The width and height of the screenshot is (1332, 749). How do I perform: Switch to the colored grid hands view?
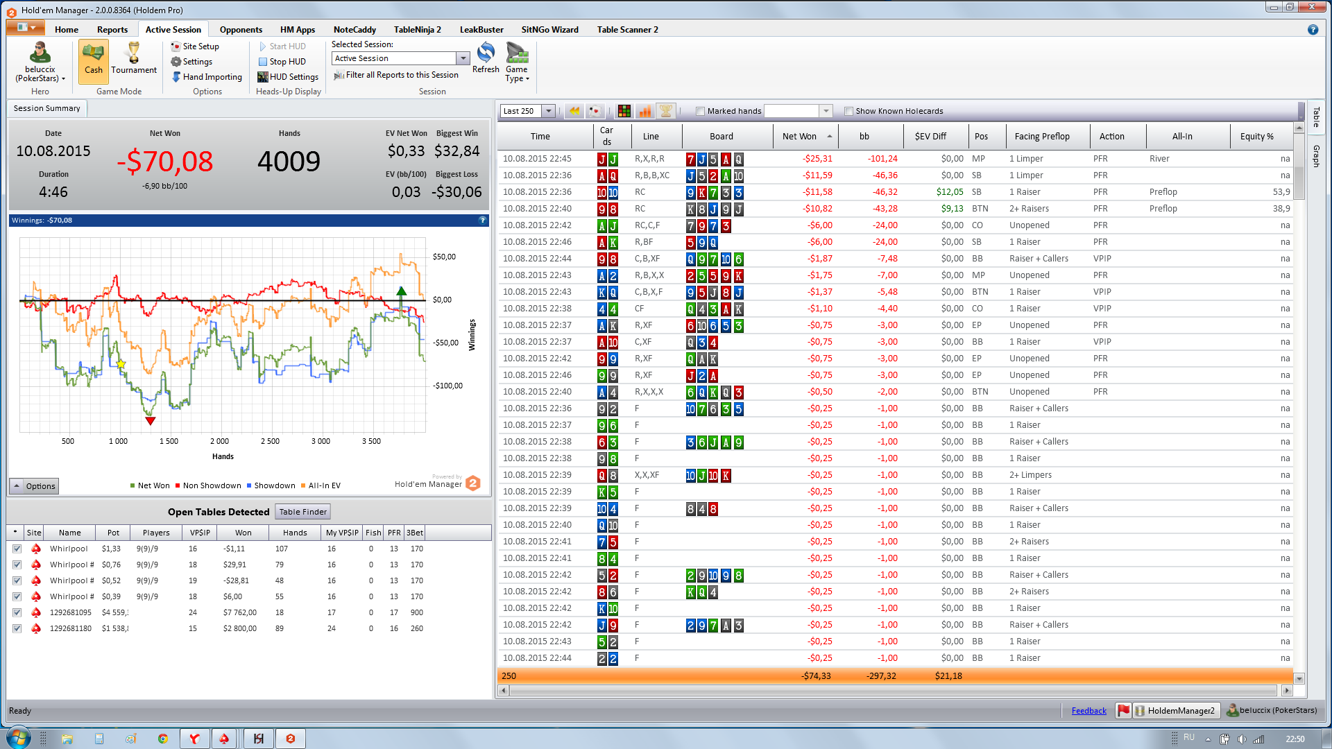624,111
